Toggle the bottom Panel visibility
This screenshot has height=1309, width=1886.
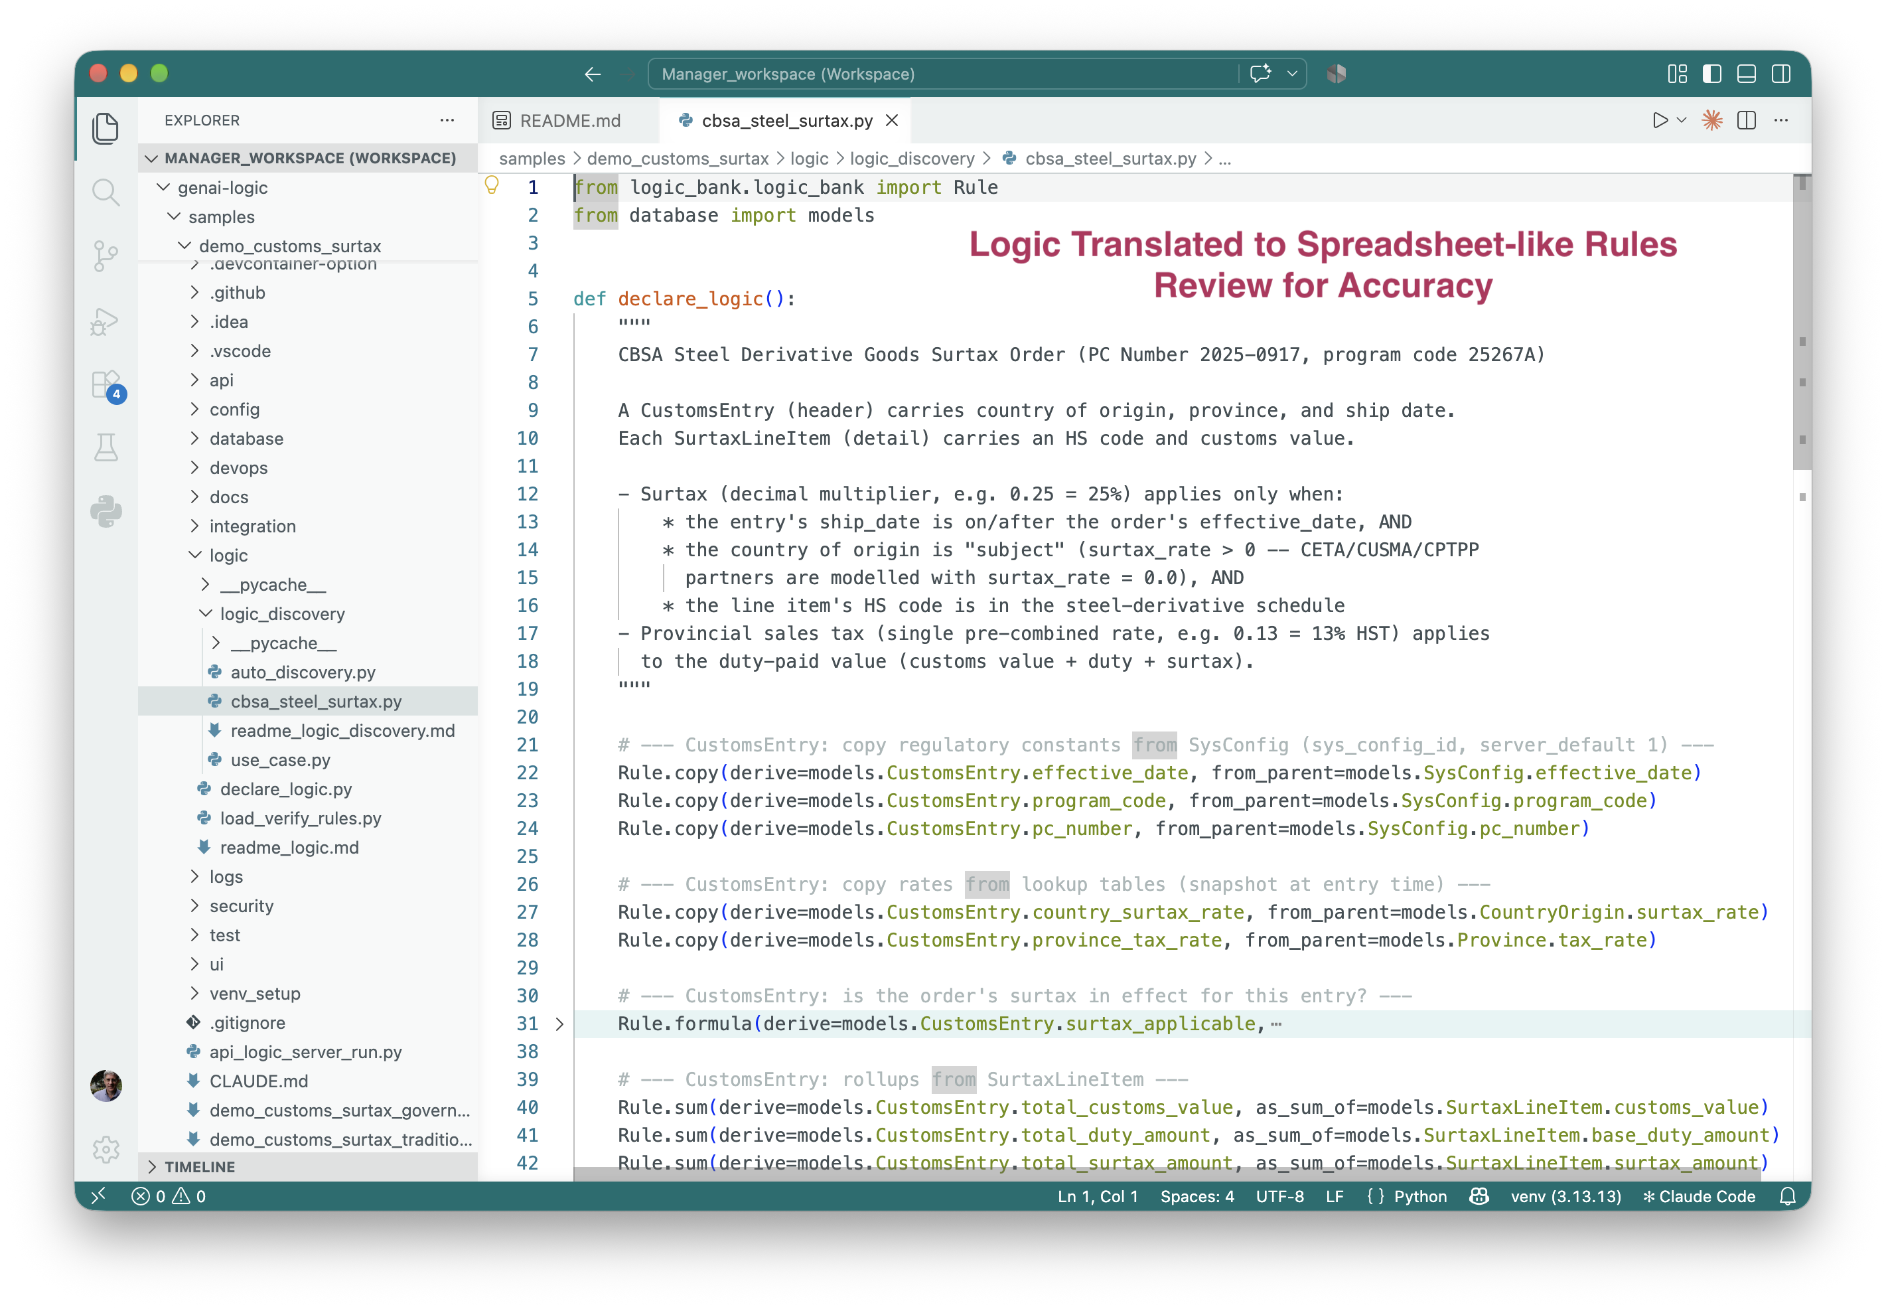click(x=1746, y=74)
